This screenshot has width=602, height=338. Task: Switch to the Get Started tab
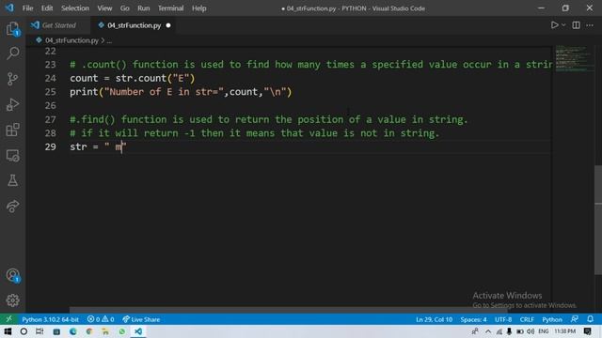[x=58, y=25]
